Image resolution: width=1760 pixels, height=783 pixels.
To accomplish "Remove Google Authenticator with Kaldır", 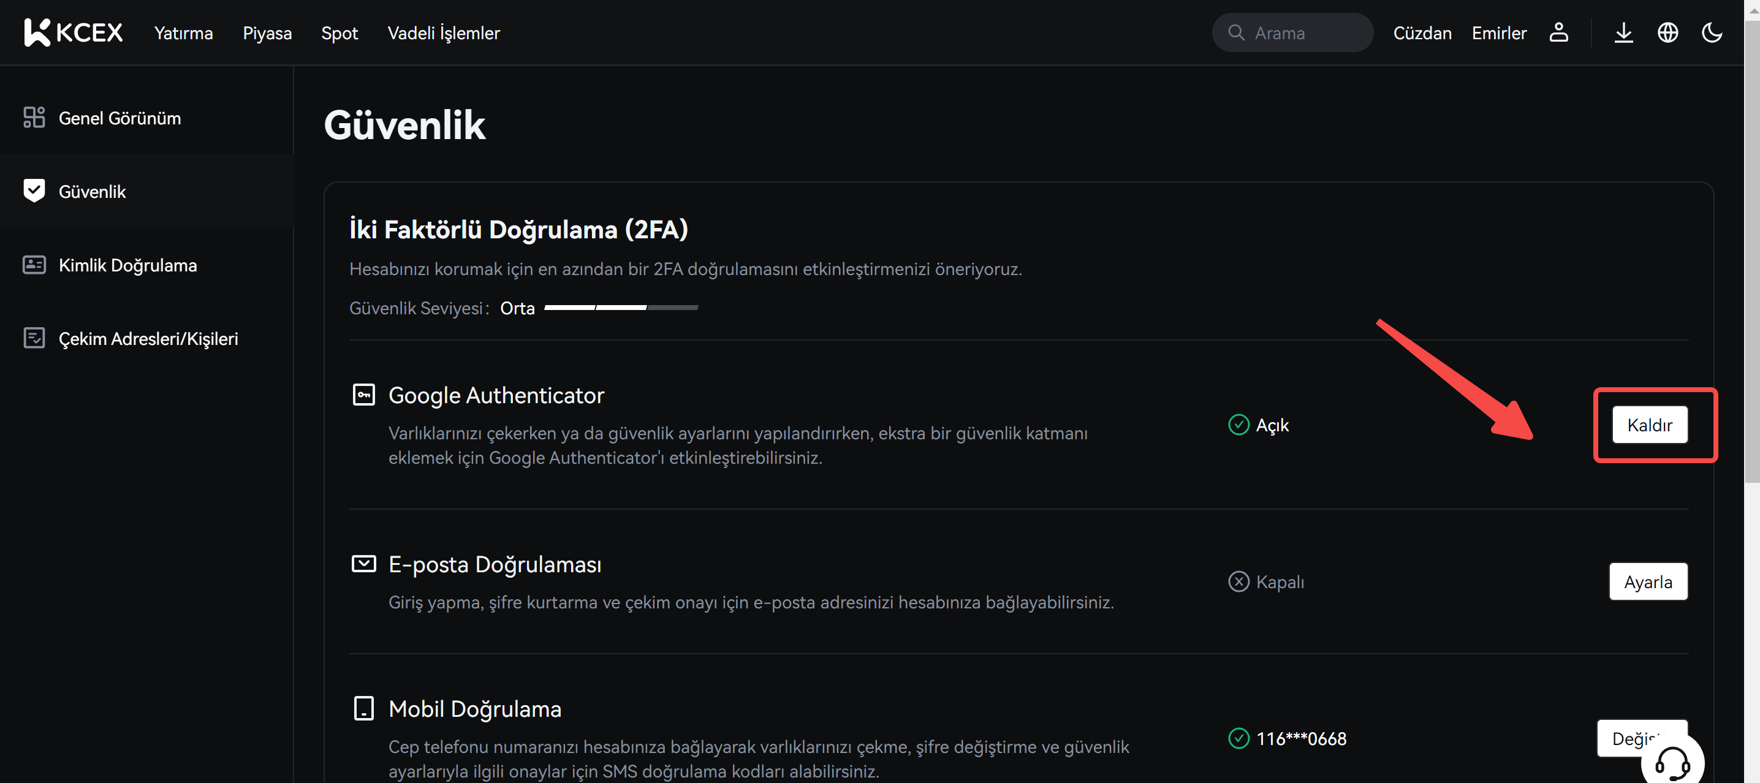I will point(1649,425).
